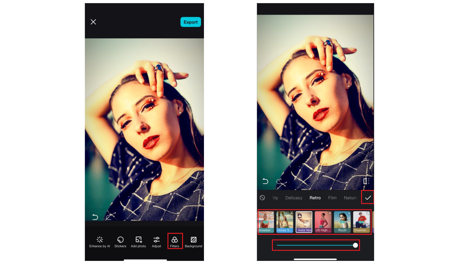
Task: Undo the change on the filter screen
Action: [265, 181]
